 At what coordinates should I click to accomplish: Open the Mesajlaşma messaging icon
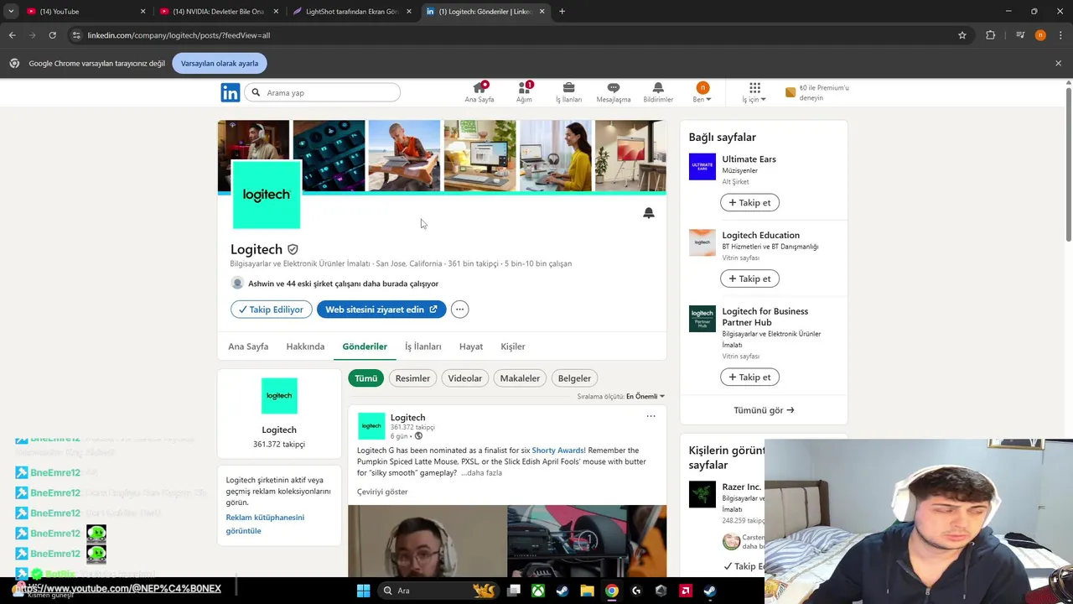point(614,92)
